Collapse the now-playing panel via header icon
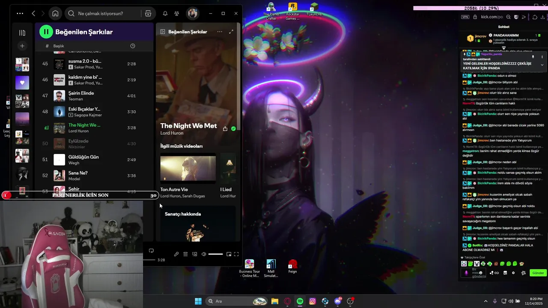The image size is (548, 308). coord(163,32)
